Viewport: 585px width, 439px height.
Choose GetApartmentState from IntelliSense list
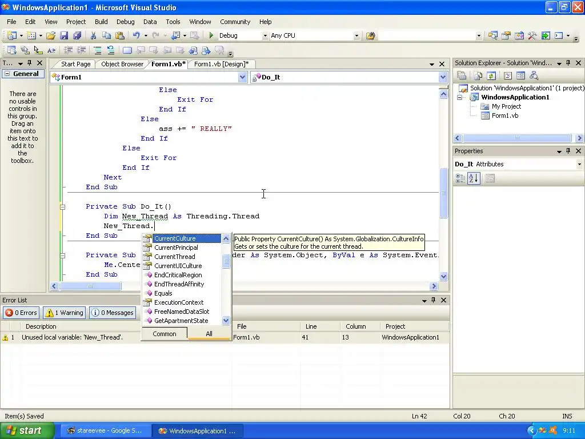[182, 321]
